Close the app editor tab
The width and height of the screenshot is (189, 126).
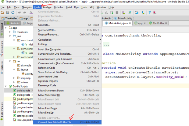pos(144,23)
